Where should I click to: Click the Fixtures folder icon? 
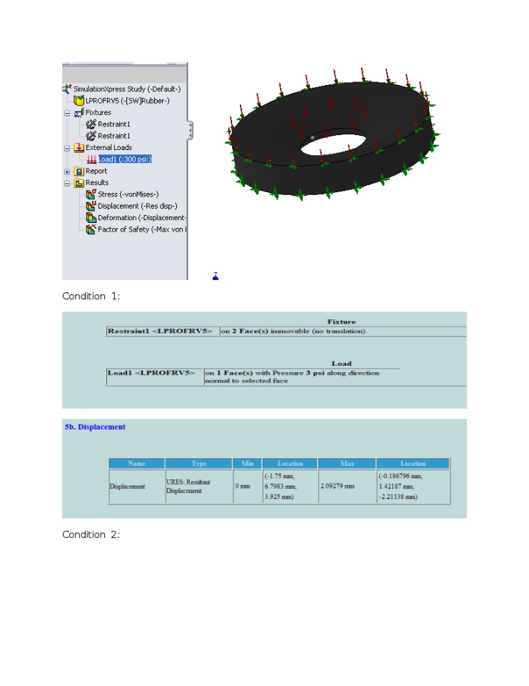[79, 112]
